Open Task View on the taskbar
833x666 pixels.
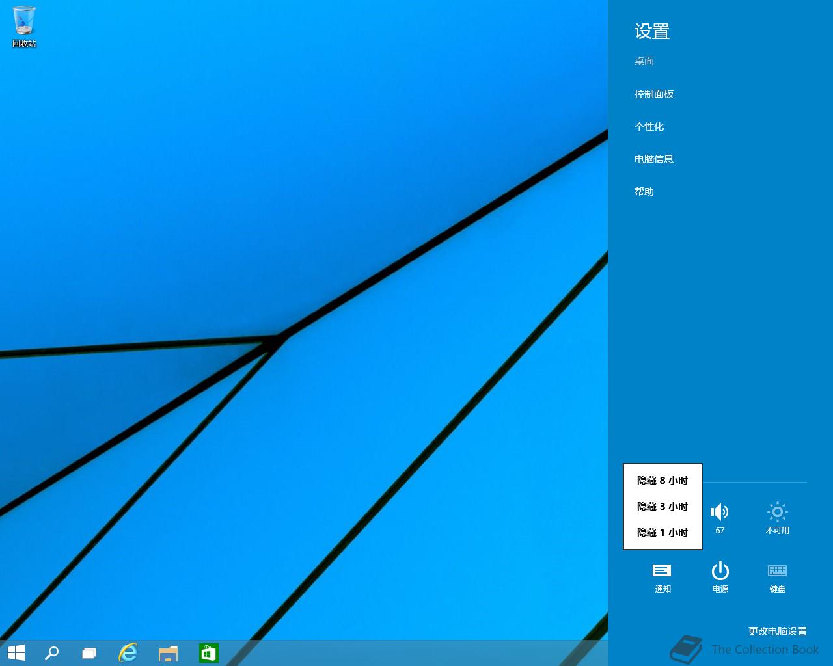[89, 653]
